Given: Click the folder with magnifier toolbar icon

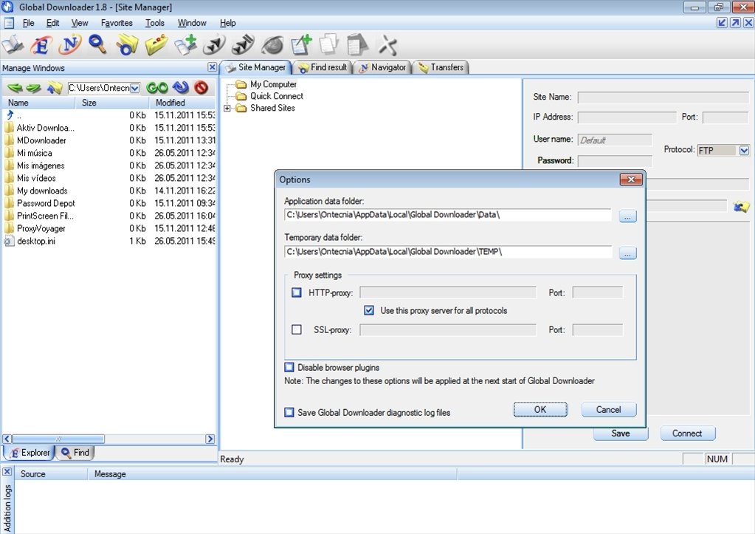Looking at the screenshot, I should [127, 45].
